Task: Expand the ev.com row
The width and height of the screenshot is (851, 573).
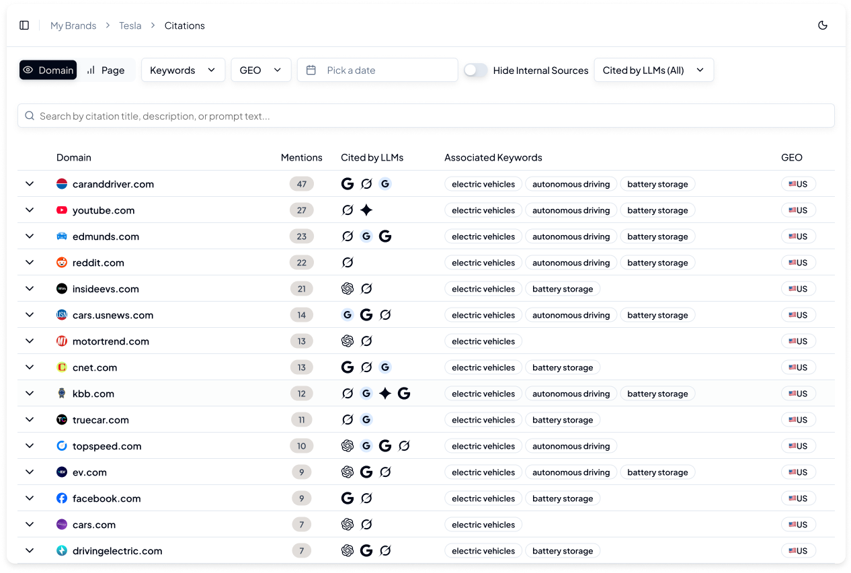Action: click(30, 472)
